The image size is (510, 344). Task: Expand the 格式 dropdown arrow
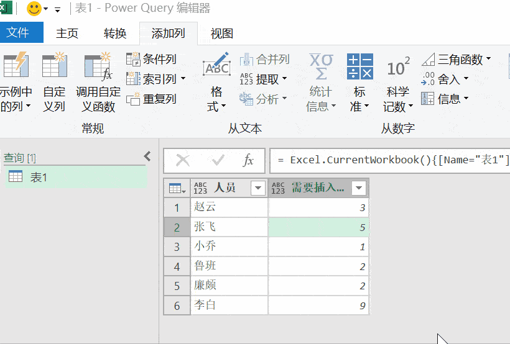coord(224,106)
